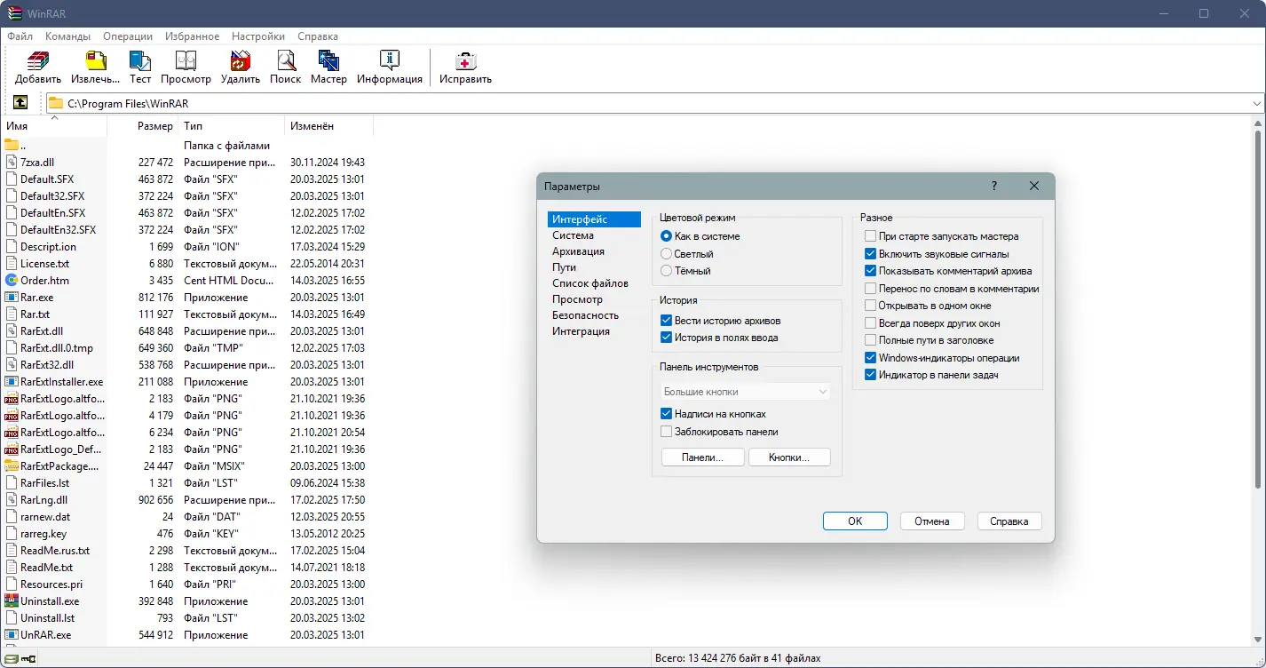
Task: Disable Включить звуковые сигналы
Action: (x=871, y=254)
